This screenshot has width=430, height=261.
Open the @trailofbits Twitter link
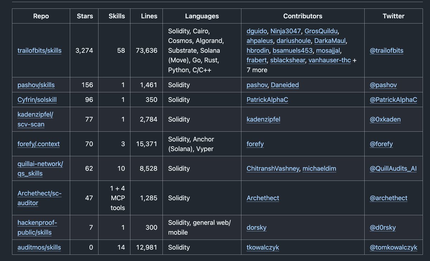387,51
